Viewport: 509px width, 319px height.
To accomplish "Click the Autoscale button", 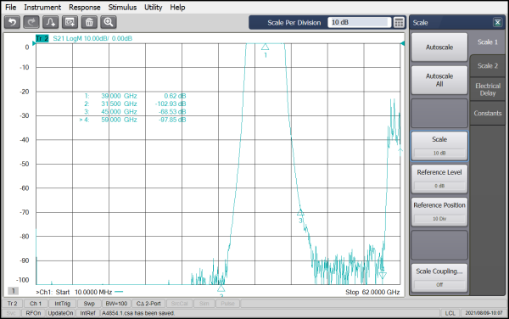I will pyautogui.click(x=439, y=48).
